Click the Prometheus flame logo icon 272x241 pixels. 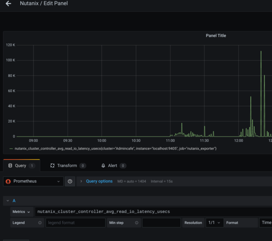(8, 182)
